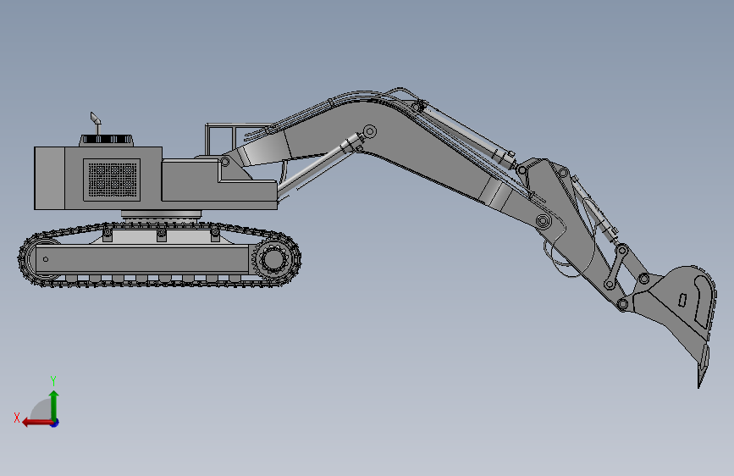Screen dimensions: 734x476
Task: Click the red X axis arrow of the triad
Action: click(37, 423)
